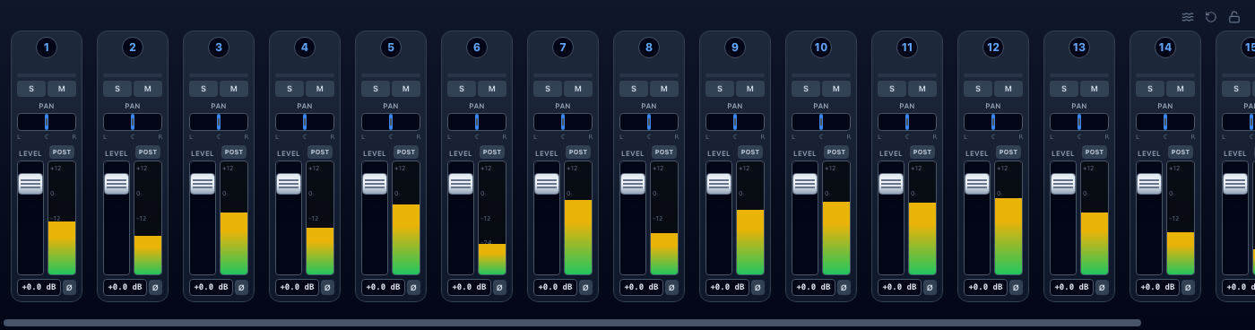Select the channel 11 number badge
This screenshot has height=330, width=1255.
click(907, 48)
